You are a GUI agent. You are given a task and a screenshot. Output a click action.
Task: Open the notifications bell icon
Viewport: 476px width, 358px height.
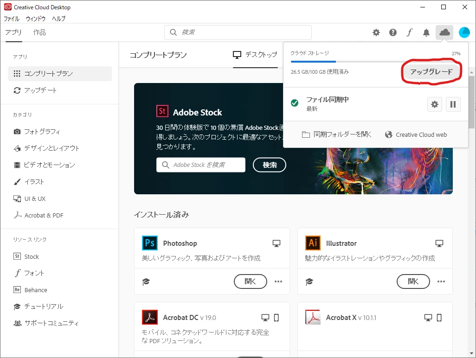426,32
